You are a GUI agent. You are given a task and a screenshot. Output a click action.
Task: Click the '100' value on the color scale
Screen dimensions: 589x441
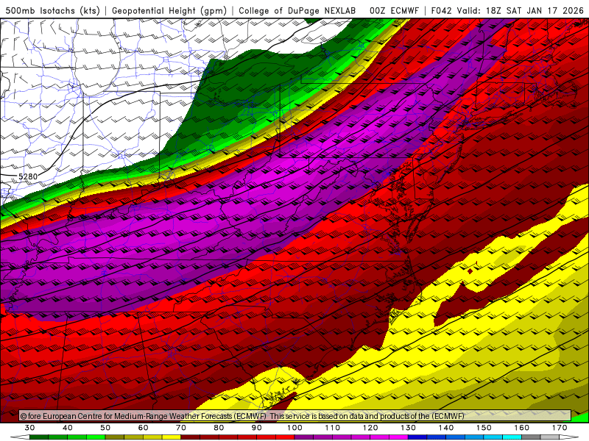tap(295, 428)
